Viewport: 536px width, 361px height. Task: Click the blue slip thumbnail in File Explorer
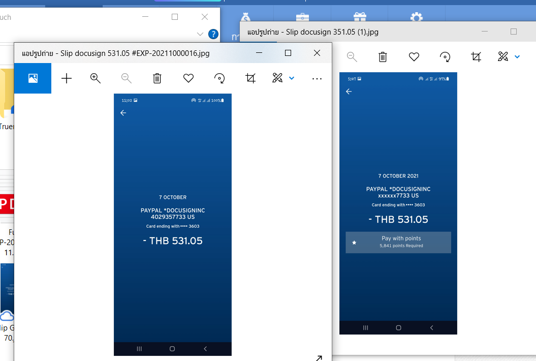pos(7,287)
